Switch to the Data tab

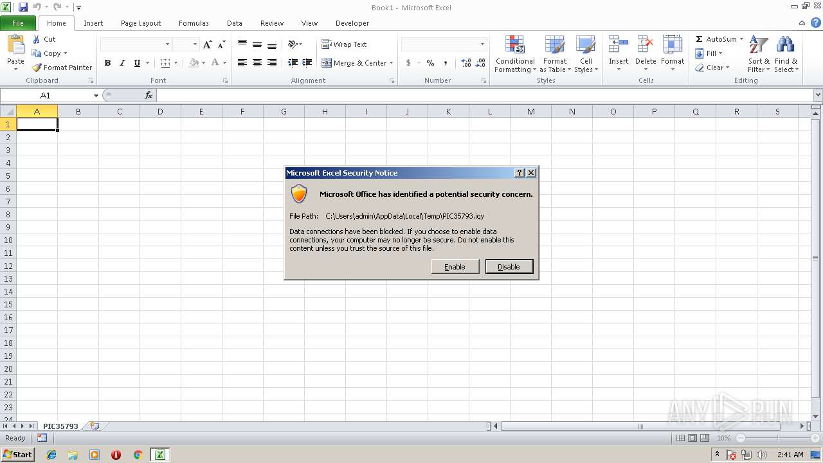(235, 23)
